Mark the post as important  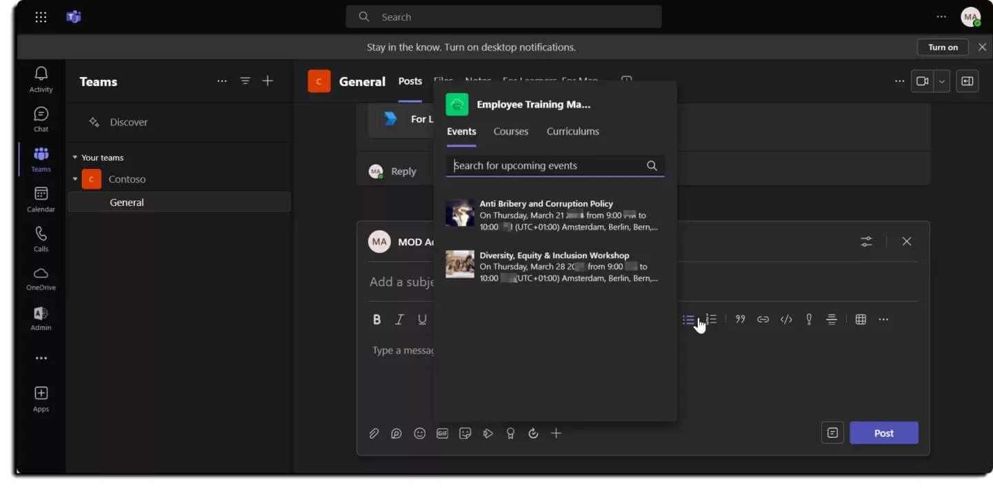tap(809, 319)
